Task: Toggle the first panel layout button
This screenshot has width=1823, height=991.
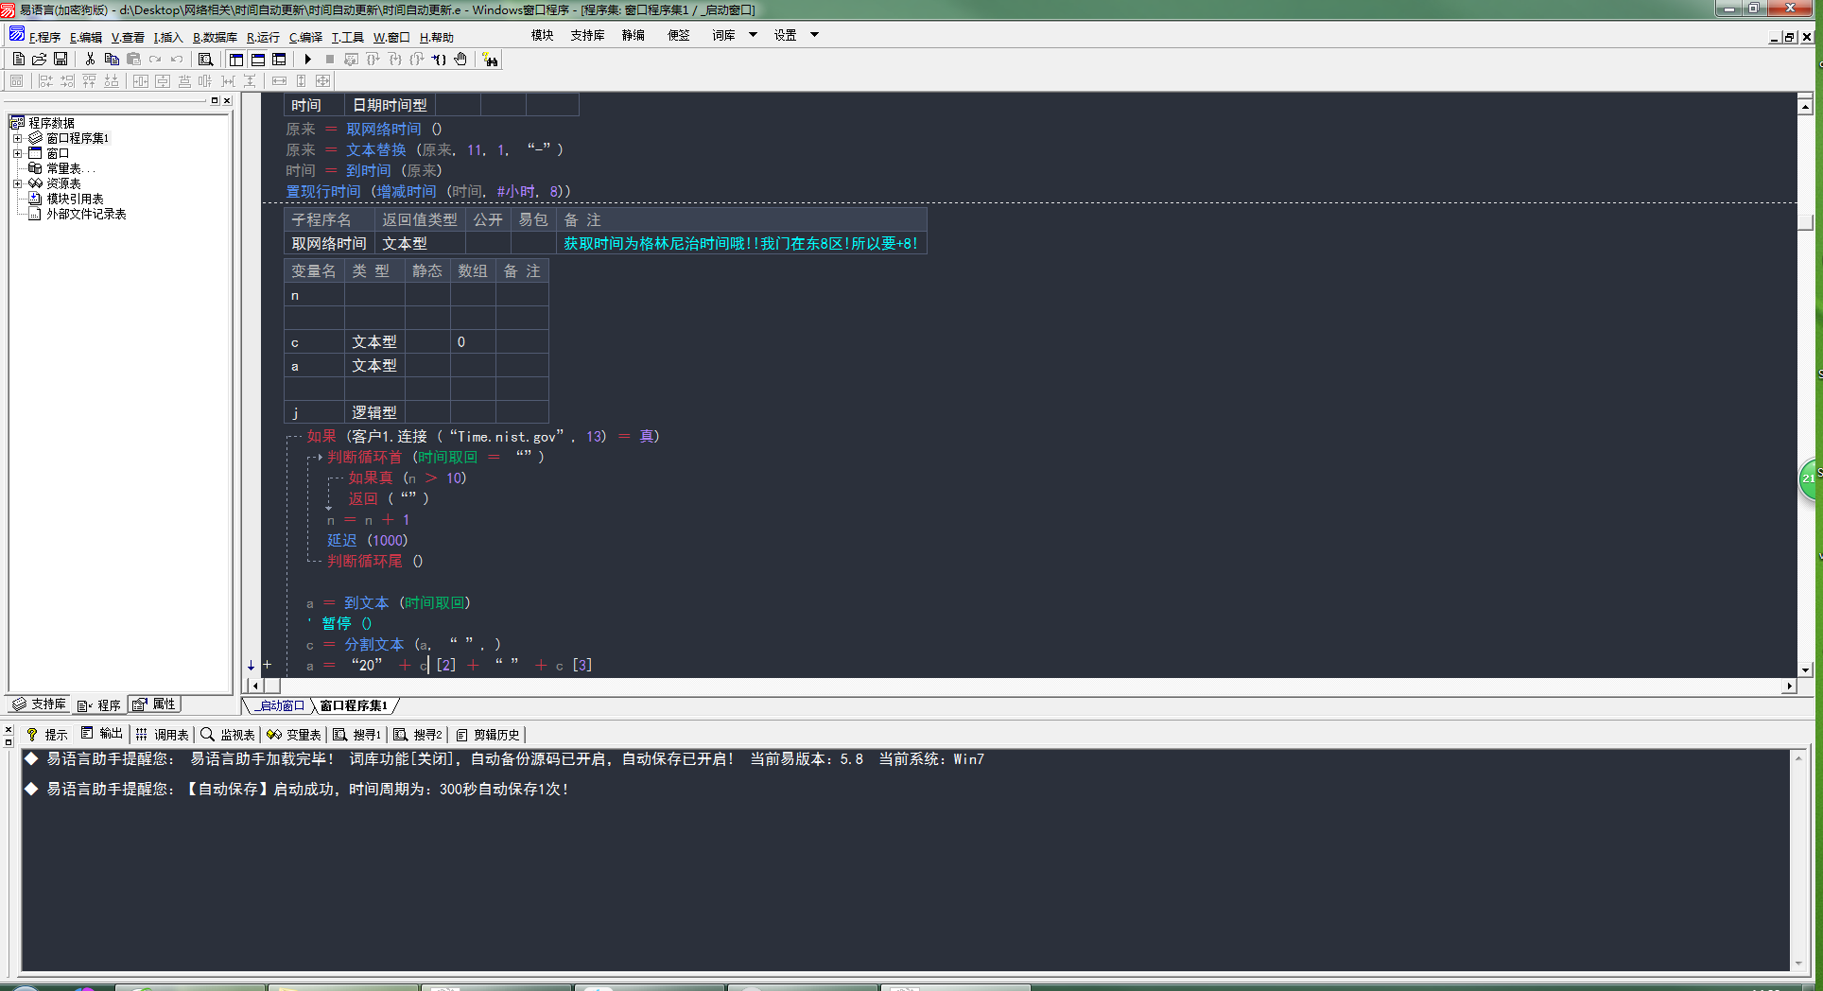Action: pos(236,60)
